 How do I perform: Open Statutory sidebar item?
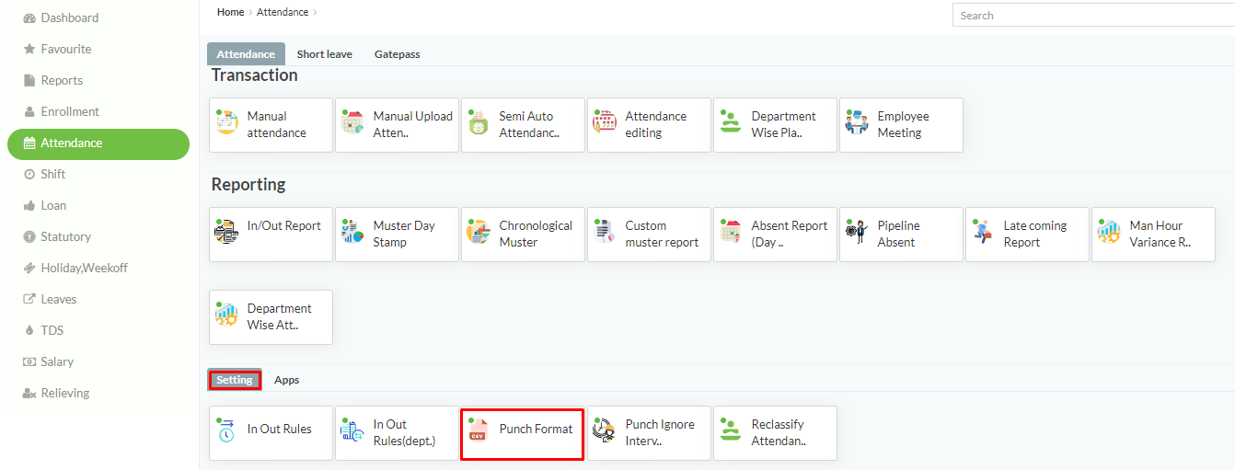(98, 236)
